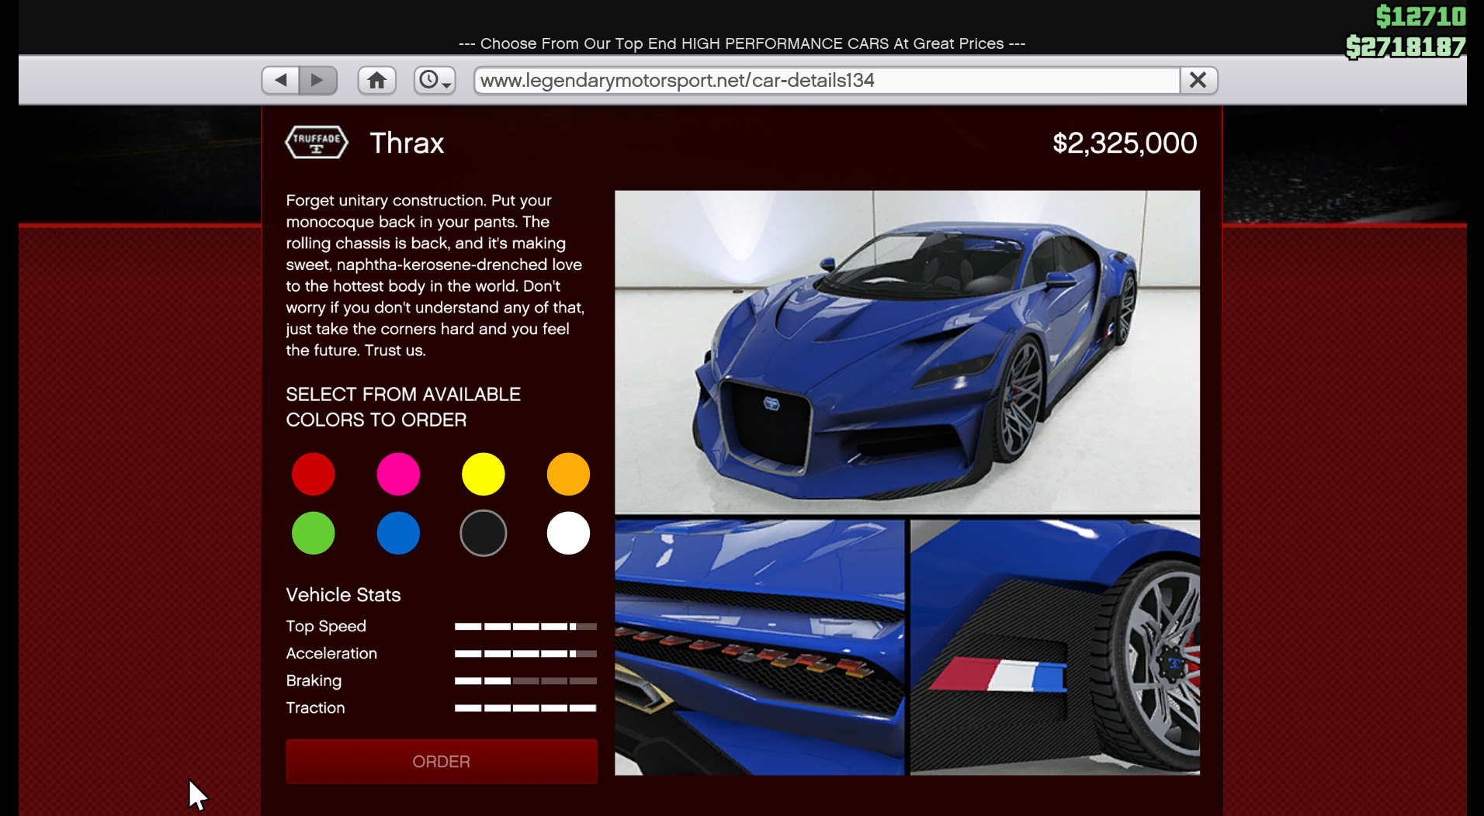
Task: Click the Top Speed stat bar
Action: point(525,626)
